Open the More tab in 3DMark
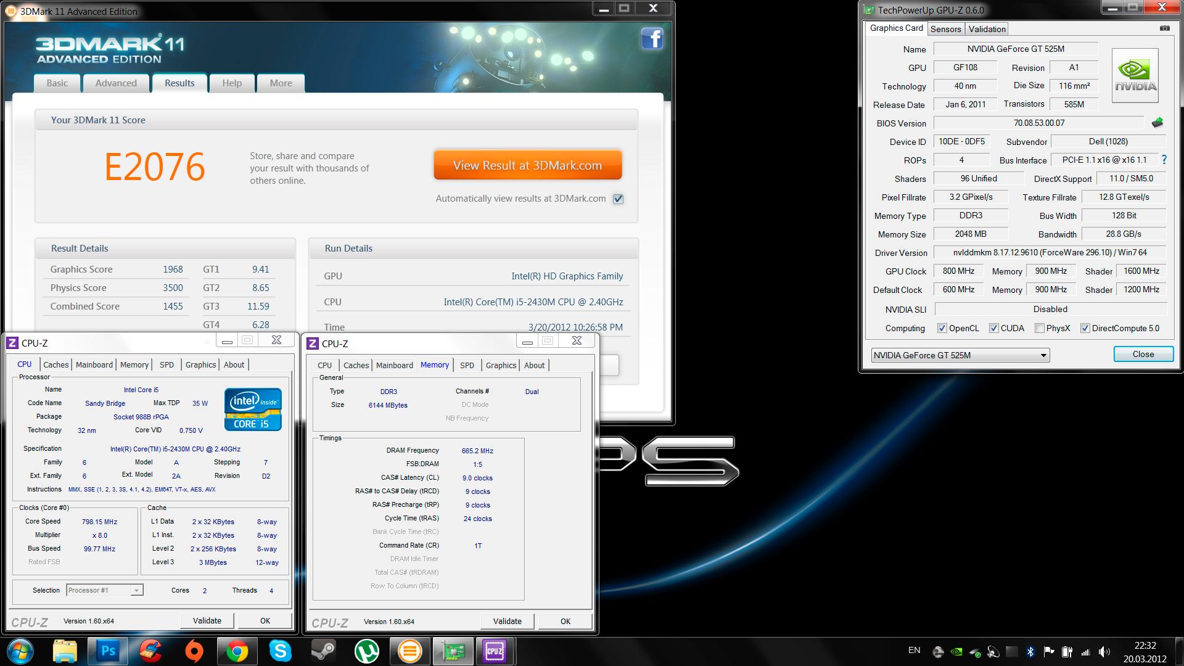1184x666 pixels. pyautogui.click(x=281, y=83)
